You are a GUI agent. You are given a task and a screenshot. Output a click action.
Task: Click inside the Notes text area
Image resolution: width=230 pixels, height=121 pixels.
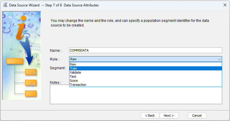pyautogui.click(x=136, y=96)
